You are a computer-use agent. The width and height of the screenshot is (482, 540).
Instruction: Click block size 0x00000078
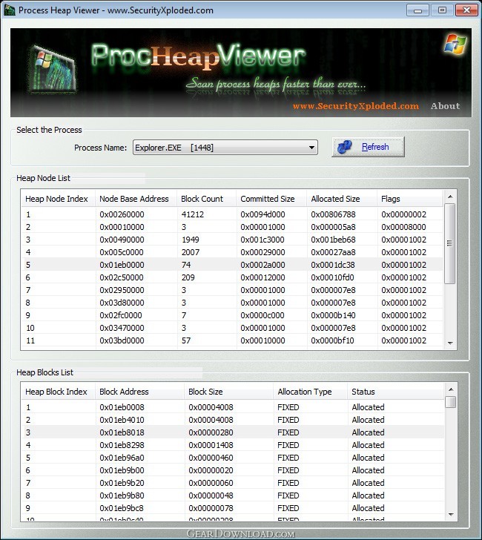[x=211, y=508]
